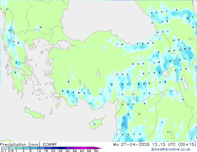Screen dimensions: 197x152
Task: Click the above-50 mm legend arrow tip
Action: (x=98, y=148)
